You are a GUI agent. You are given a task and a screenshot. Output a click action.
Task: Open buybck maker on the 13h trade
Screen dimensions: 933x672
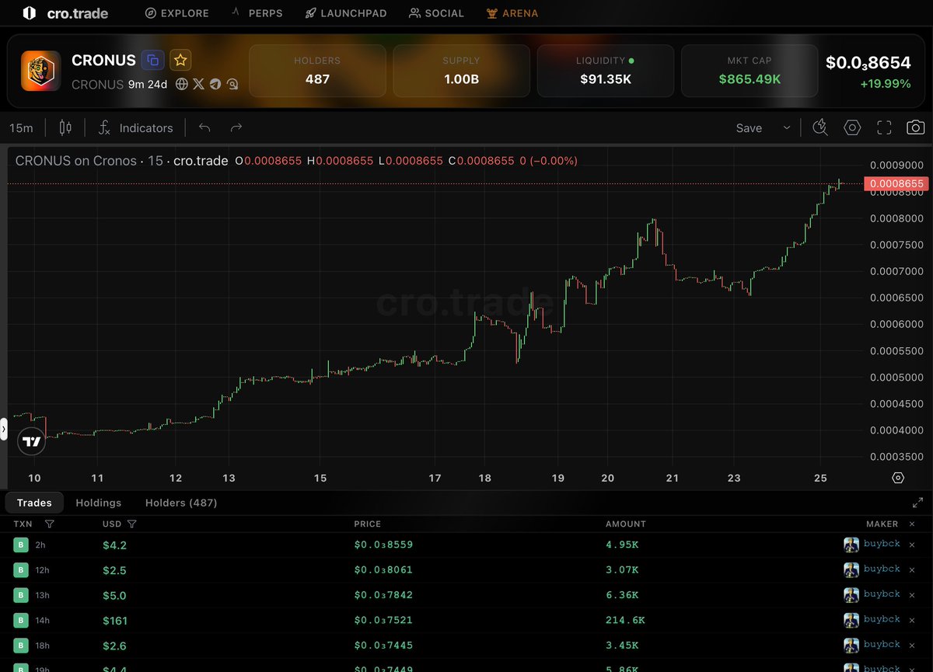[882, 594]
